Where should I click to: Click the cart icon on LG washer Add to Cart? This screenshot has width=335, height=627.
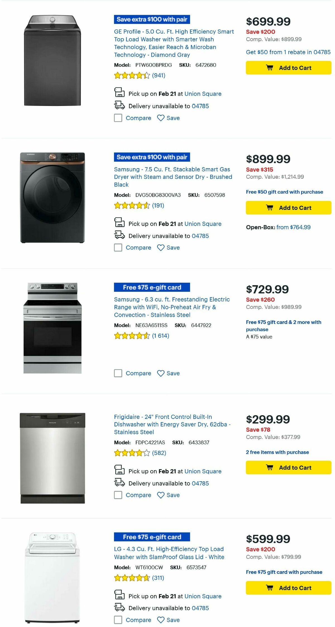point(270,588)
